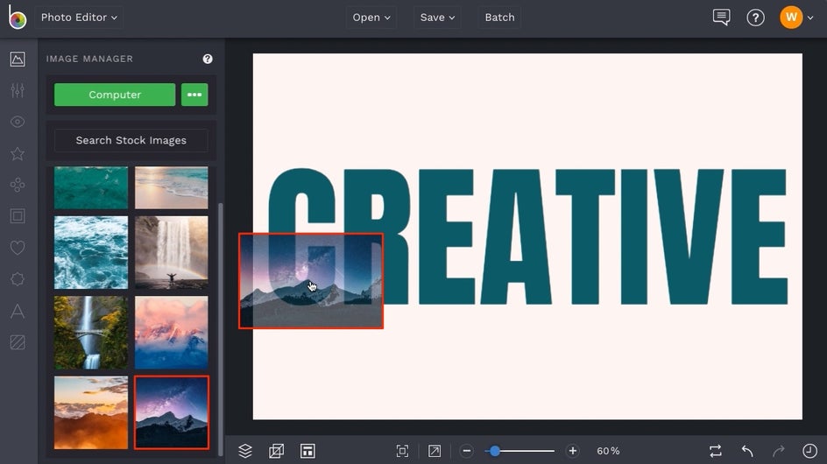Select the waterfall with person thumbnail

pyautogui.click(x=172, y=252)
